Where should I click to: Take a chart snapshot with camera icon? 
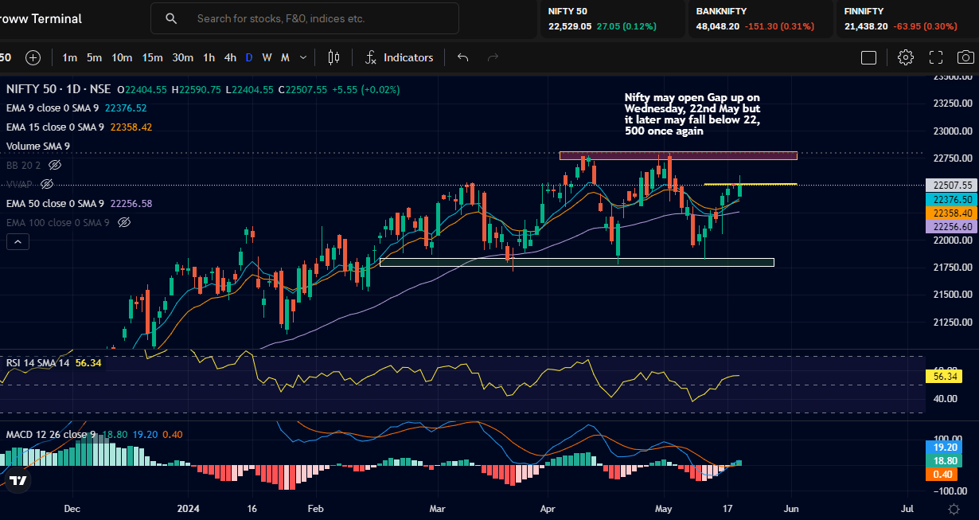(x=965, y=57)
